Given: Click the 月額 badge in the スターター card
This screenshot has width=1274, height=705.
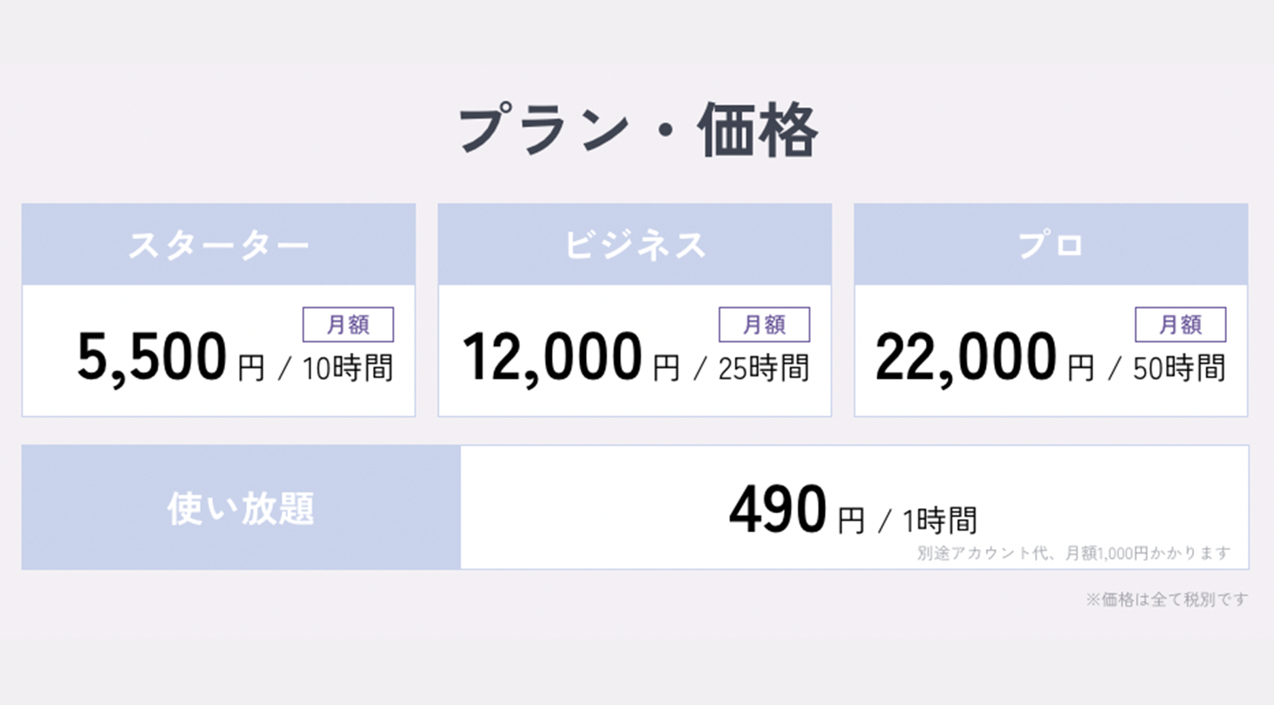Looking at the screenshot, I should tap(348, 324).
